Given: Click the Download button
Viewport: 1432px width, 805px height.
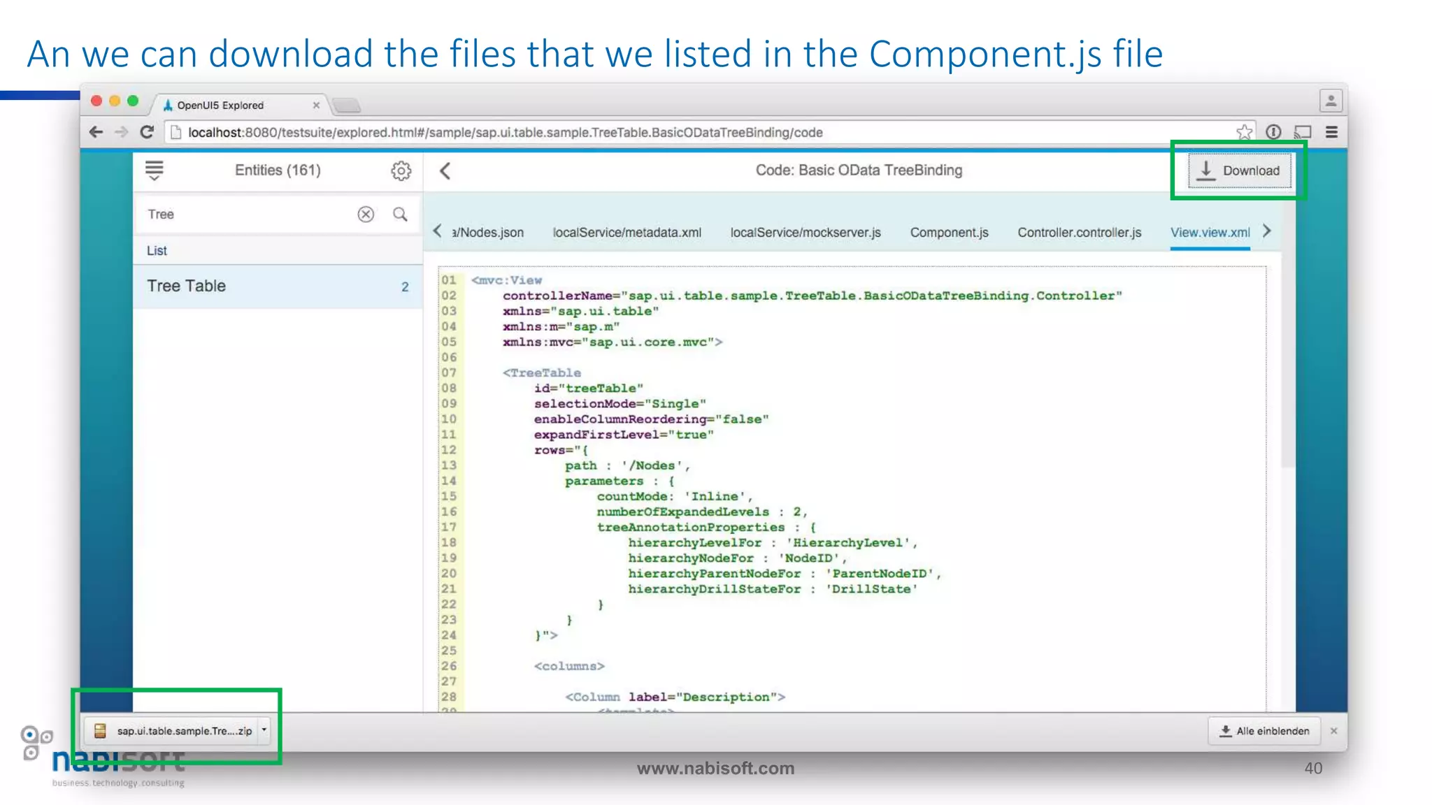Looking at the screenshot, I should pyautogui.click(x=1239, y=171).
